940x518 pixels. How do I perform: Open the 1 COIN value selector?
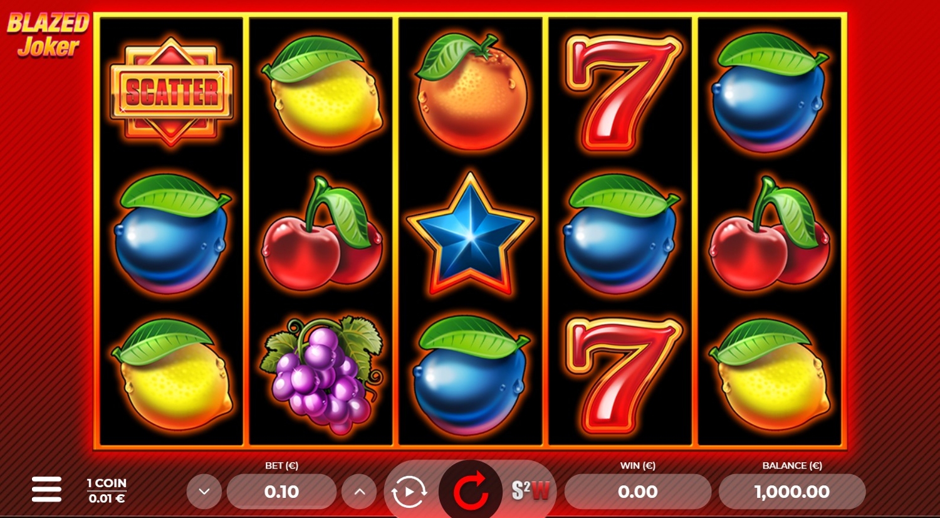pos(107,490)
